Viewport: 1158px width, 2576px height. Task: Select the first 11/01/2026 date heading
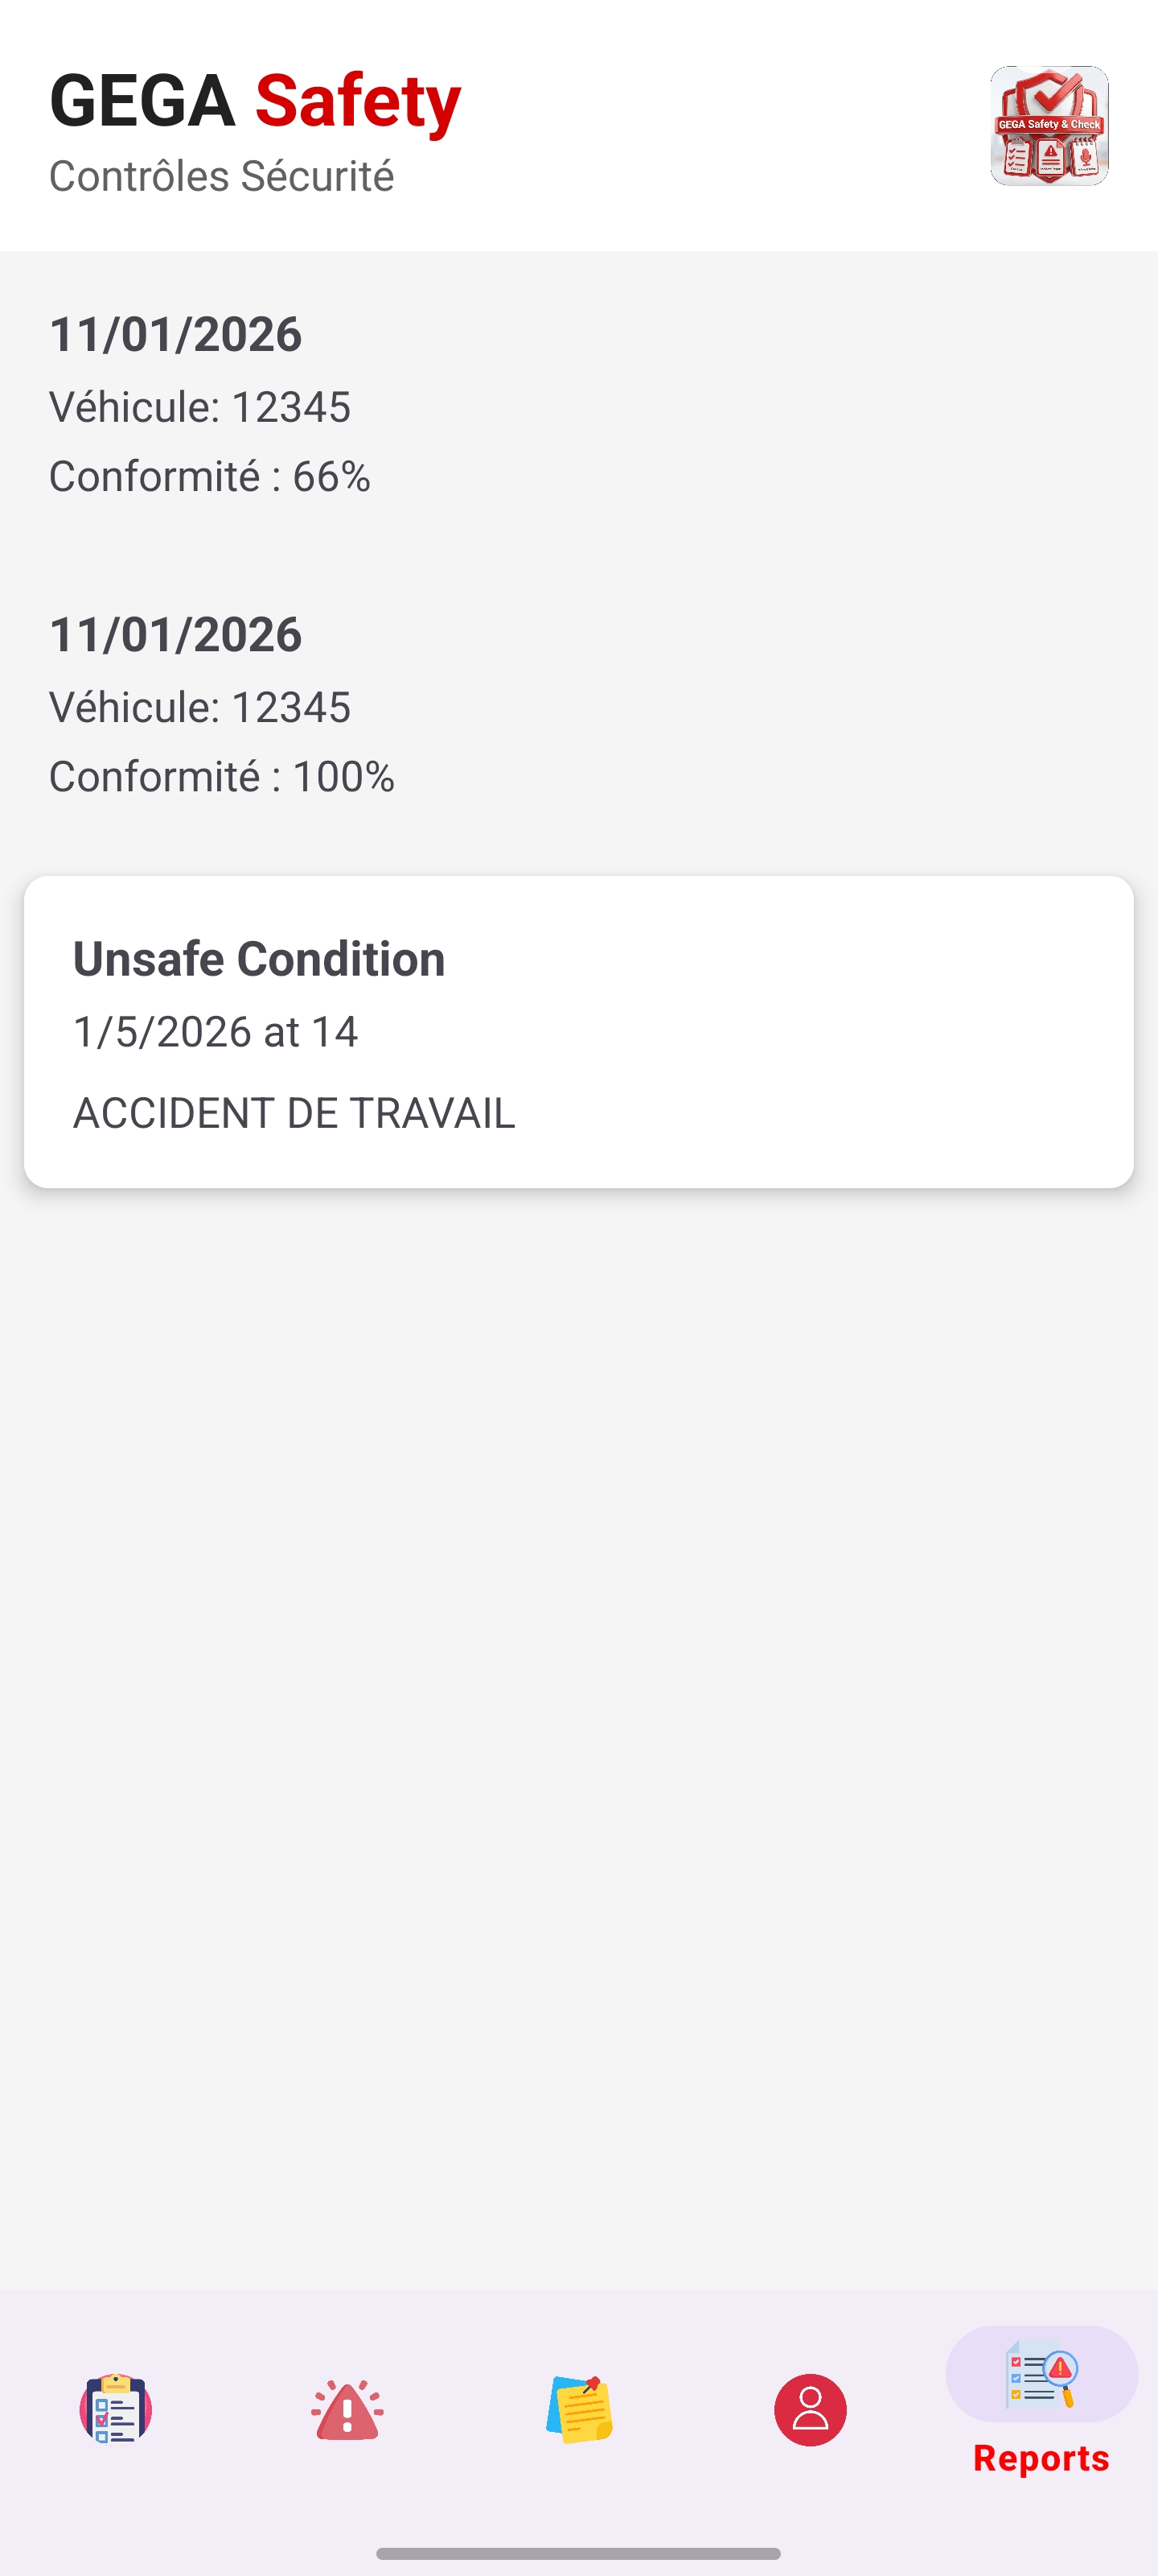(176, 334)
